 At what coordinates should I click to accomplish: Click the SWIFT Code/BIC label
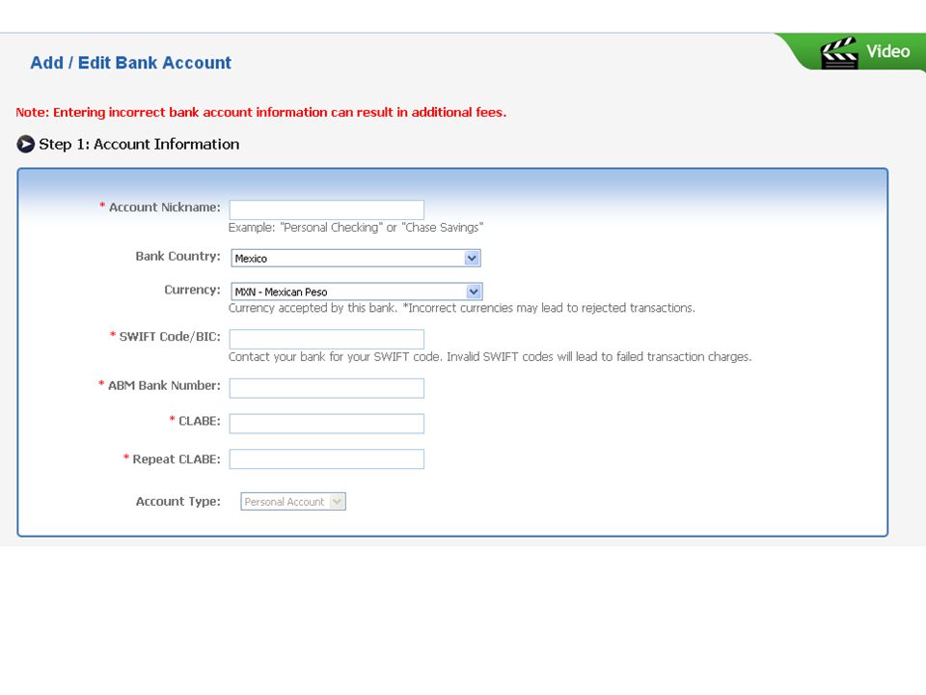[170, 337]
